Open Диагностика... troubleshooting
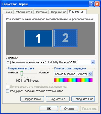The height and width of the screenshot is (114, 101). click(x=58, y=99)
